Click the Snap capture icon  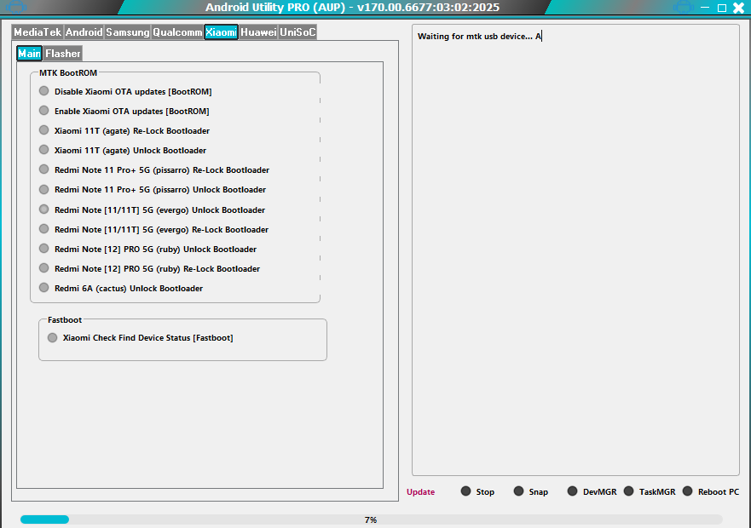click(x=517, y=491)
